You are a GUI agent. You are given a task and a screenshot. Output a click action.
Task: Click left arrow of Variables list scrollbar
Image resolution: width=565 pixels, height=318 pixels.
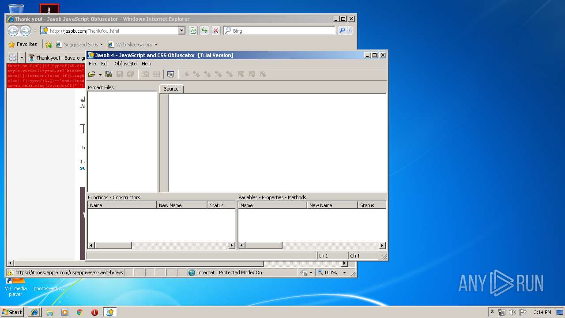pos(242,246)
